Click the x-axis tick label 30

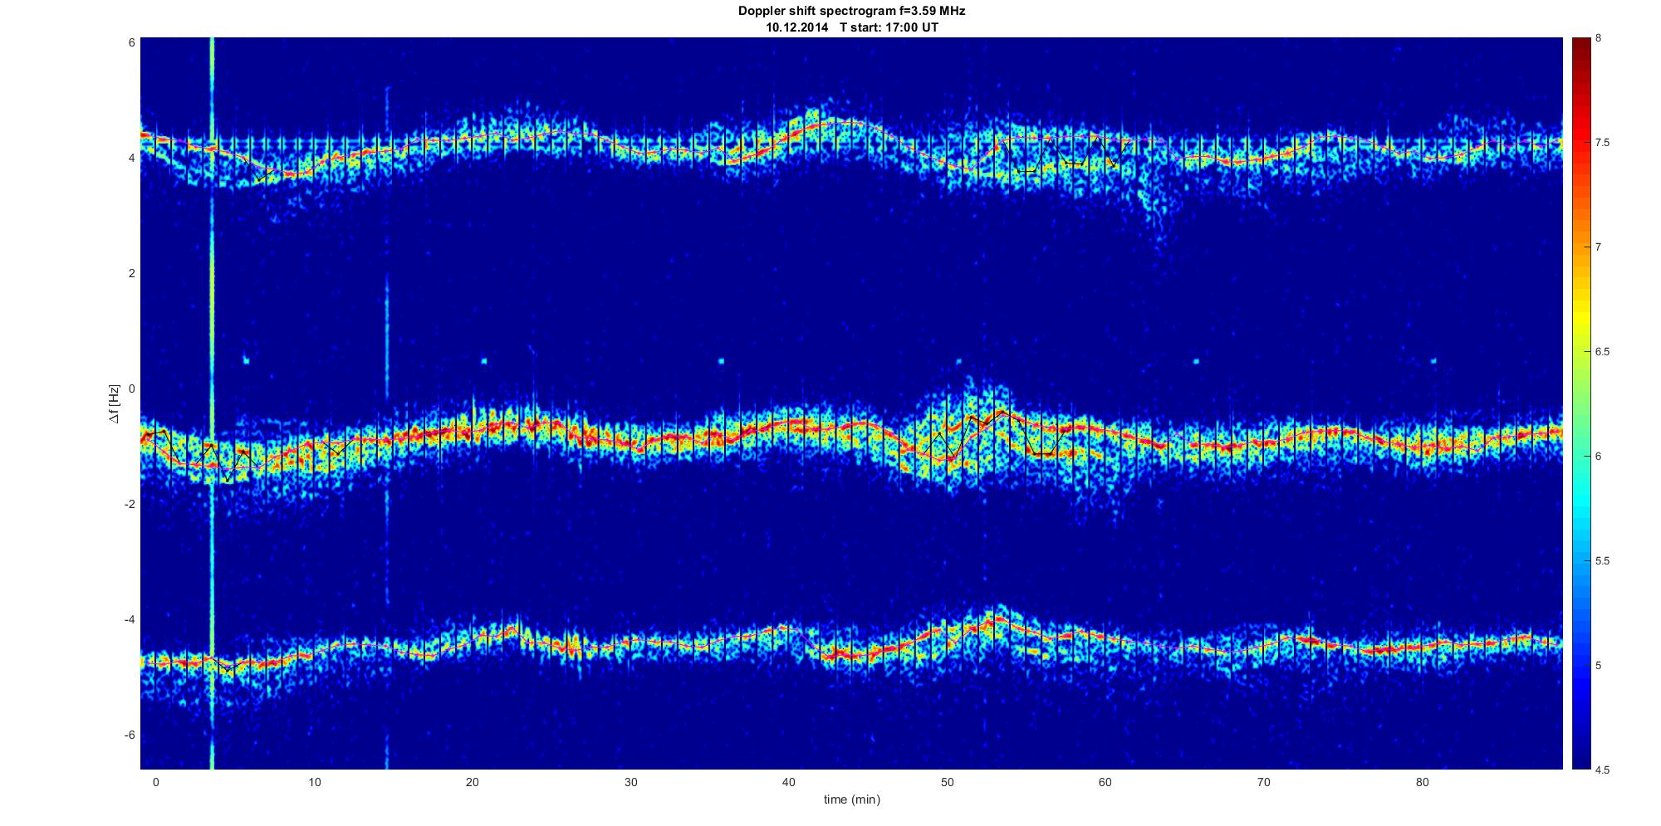[630, 782]
